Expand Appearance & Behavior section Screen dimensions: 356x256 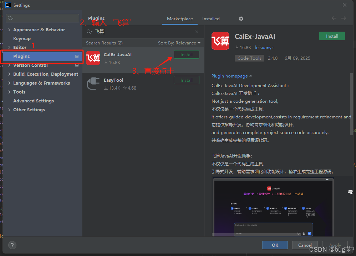9,30
